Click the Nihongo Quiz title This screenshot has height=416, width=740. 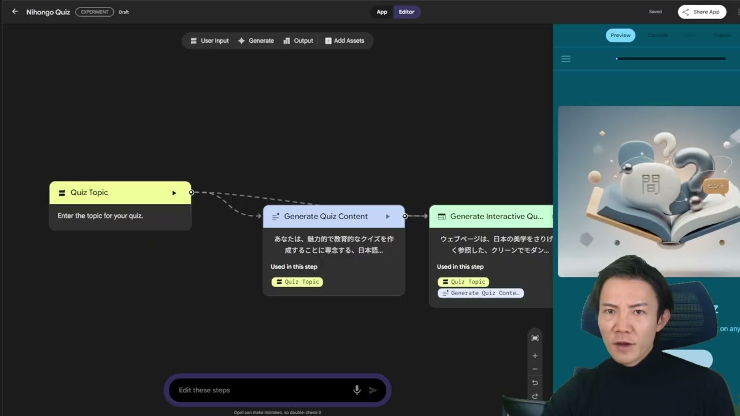point(48,12)
